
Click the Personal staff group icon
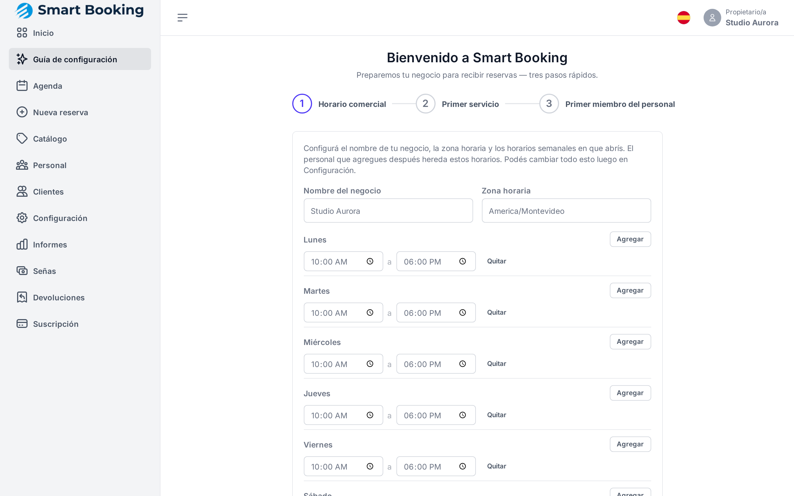pos(22,165)
